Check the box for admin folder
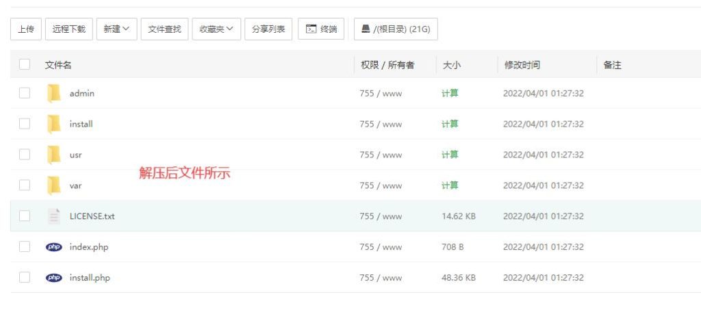The height and width of the screenshot is (310, 701). point(25,93)
